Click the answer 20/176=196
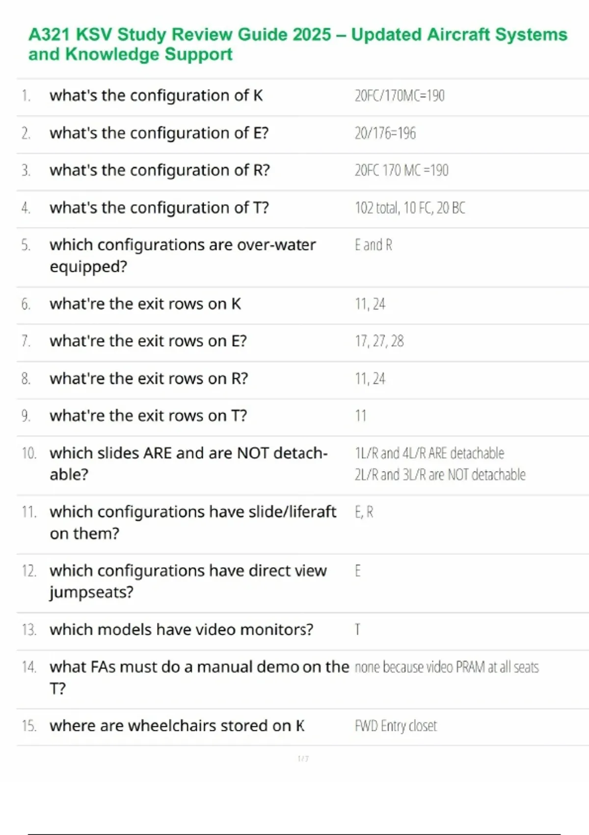This screenshot has width=589, height=835. 385,133
